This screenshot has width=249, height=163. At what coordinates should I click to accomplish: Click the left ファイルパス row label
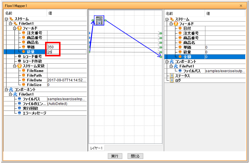[x=31, y=99]
